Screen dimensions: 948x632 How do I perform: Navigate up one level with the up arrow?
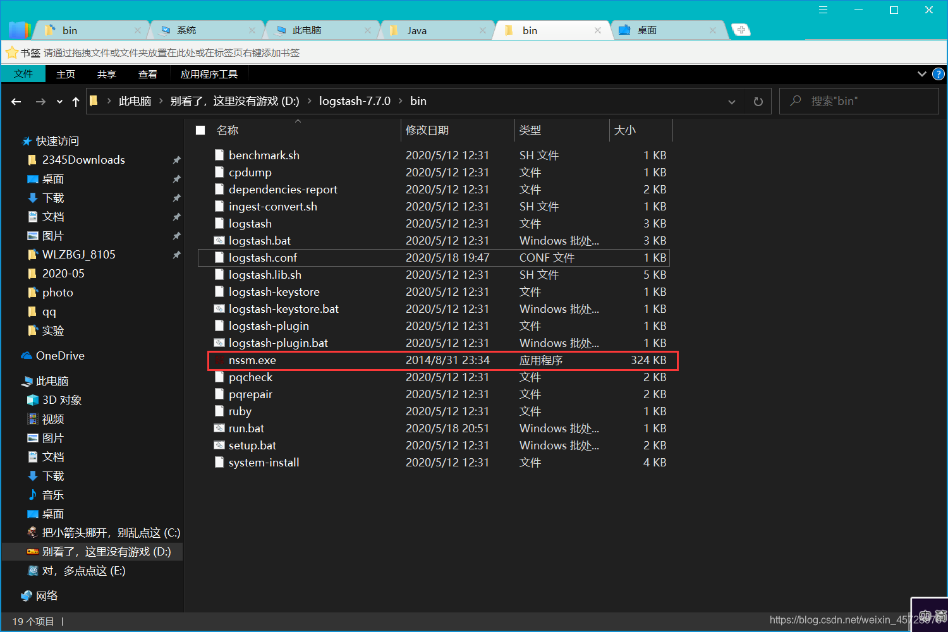(x=75, y=101)
